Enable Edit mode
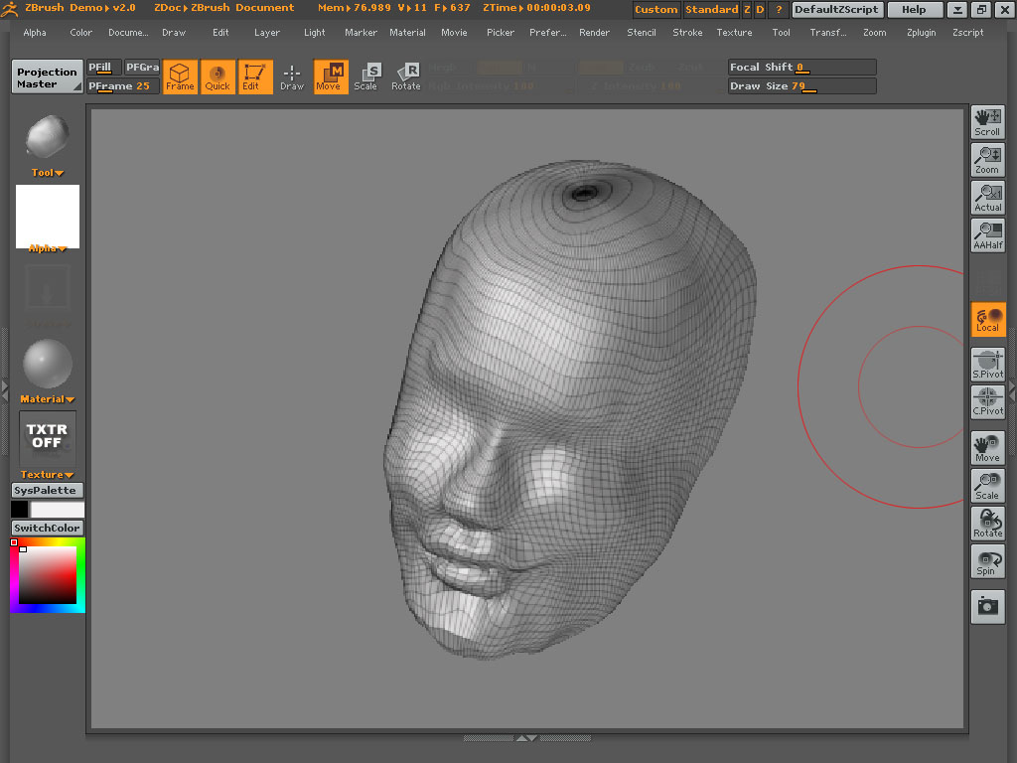Image resolution: width=1017 pixels, height=763 pixels. pos(254,76)
